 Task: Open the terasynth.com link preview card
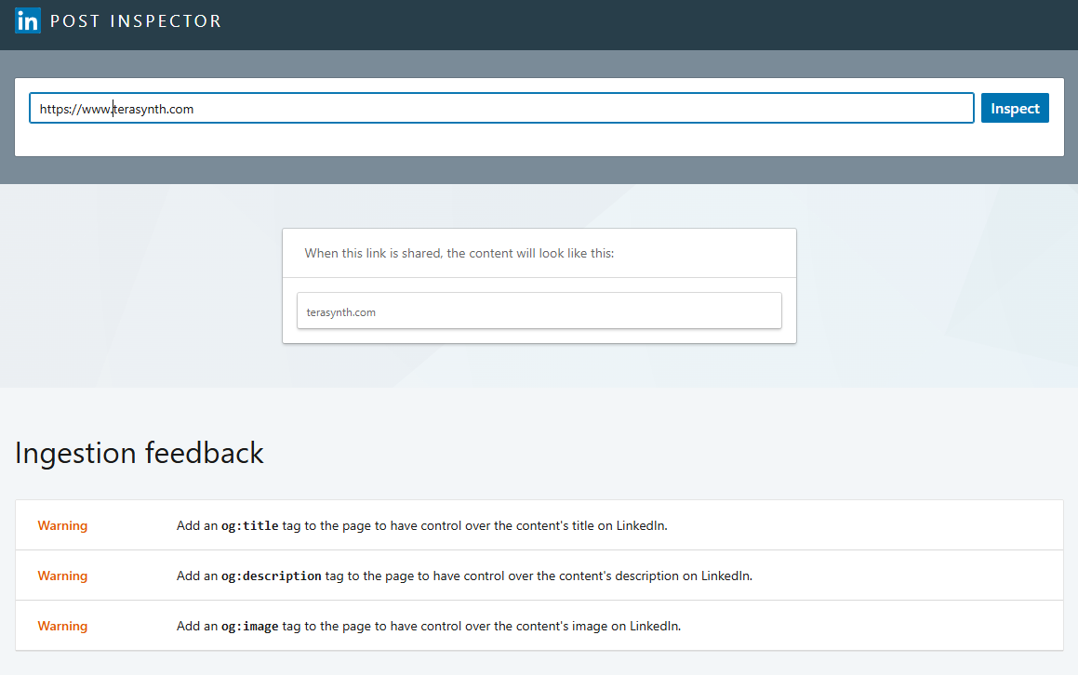point(539,312)
